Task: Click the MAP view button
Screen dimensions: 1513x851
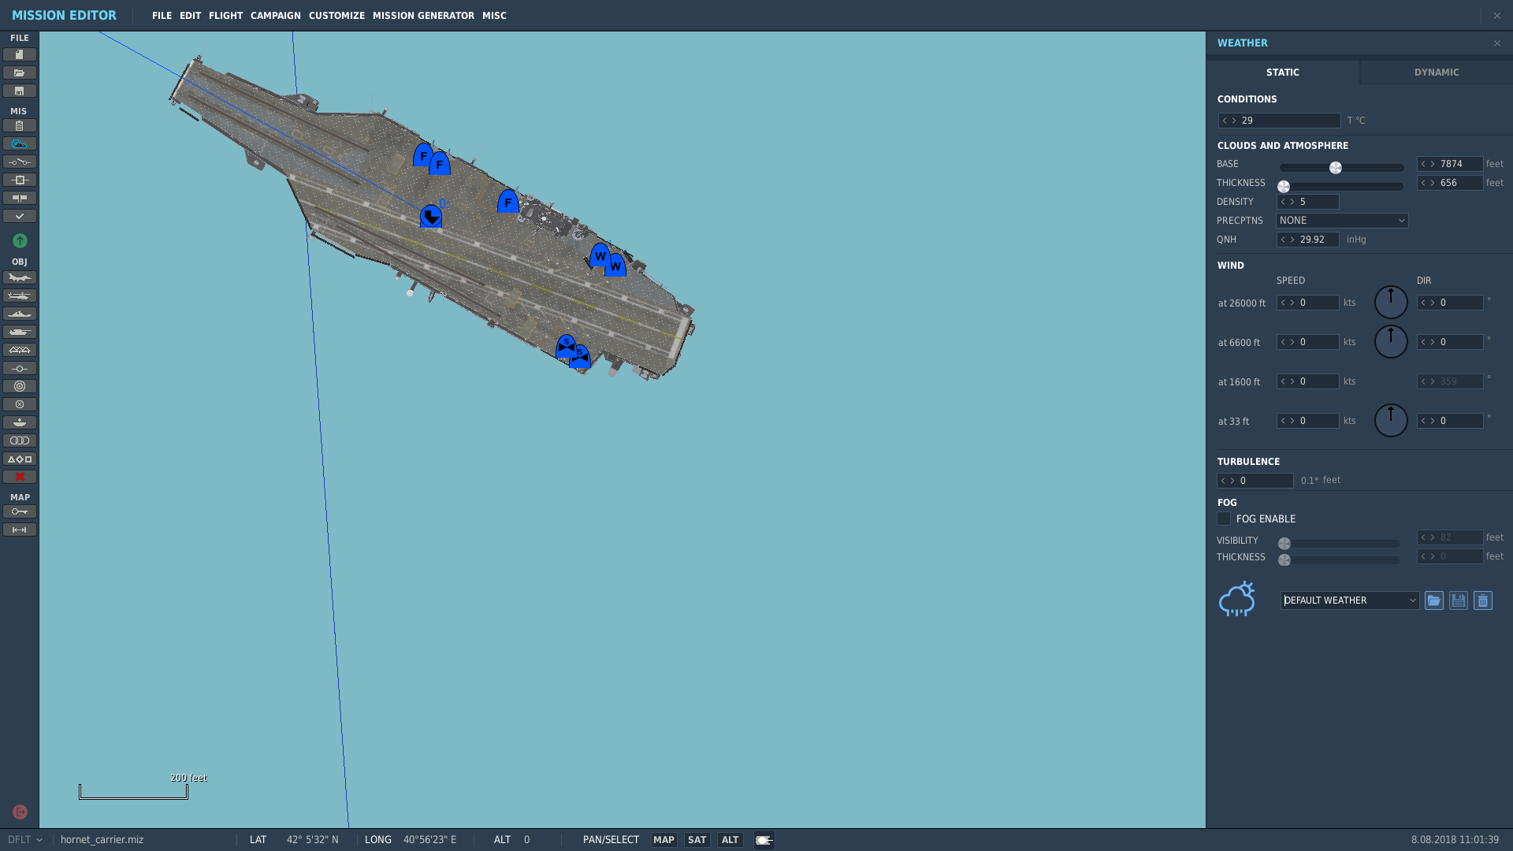Action: [x=664, y=840]
